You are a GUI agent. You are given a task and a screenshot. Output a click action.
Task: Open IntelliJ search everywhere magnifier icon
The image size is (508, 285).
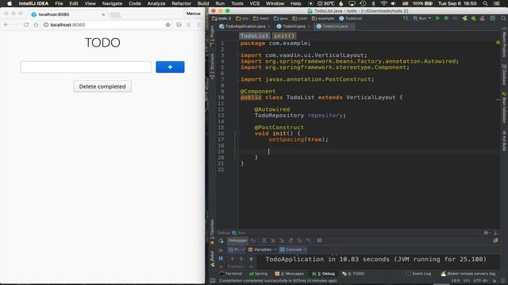(503, 18)
